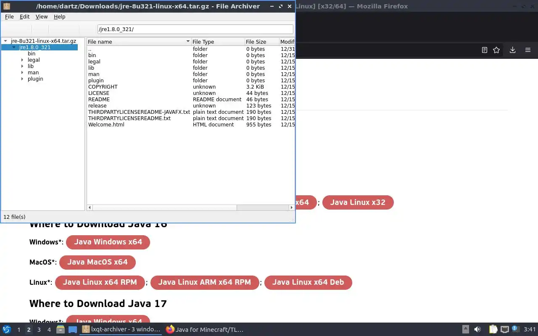Expand the lib folder in the tree
The image size is (538, 336).
(x=22, y=66)
